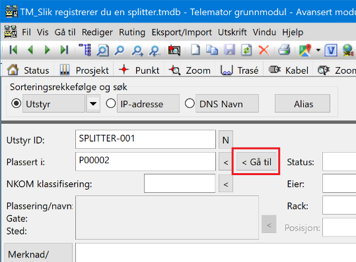
Task: Click the floppy disk save icon
Action: tap(229, 50)
